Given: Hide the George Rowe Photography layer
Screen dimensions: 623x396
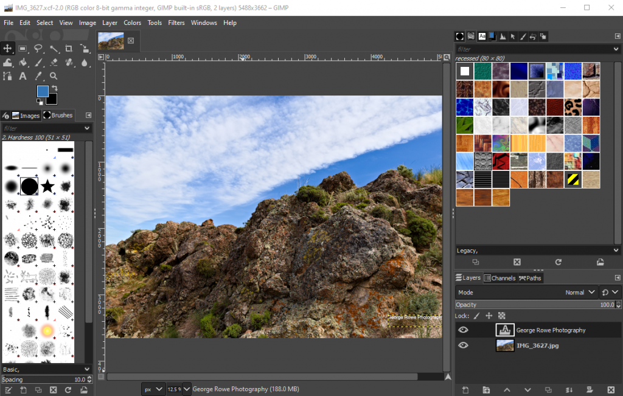Looking at the screenshot, I should [x=464, y=330].
